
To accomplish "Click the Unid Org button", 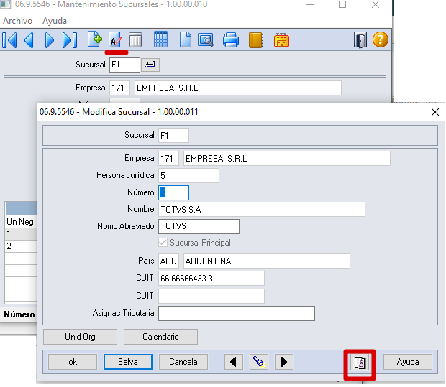I will pos(80,337).
